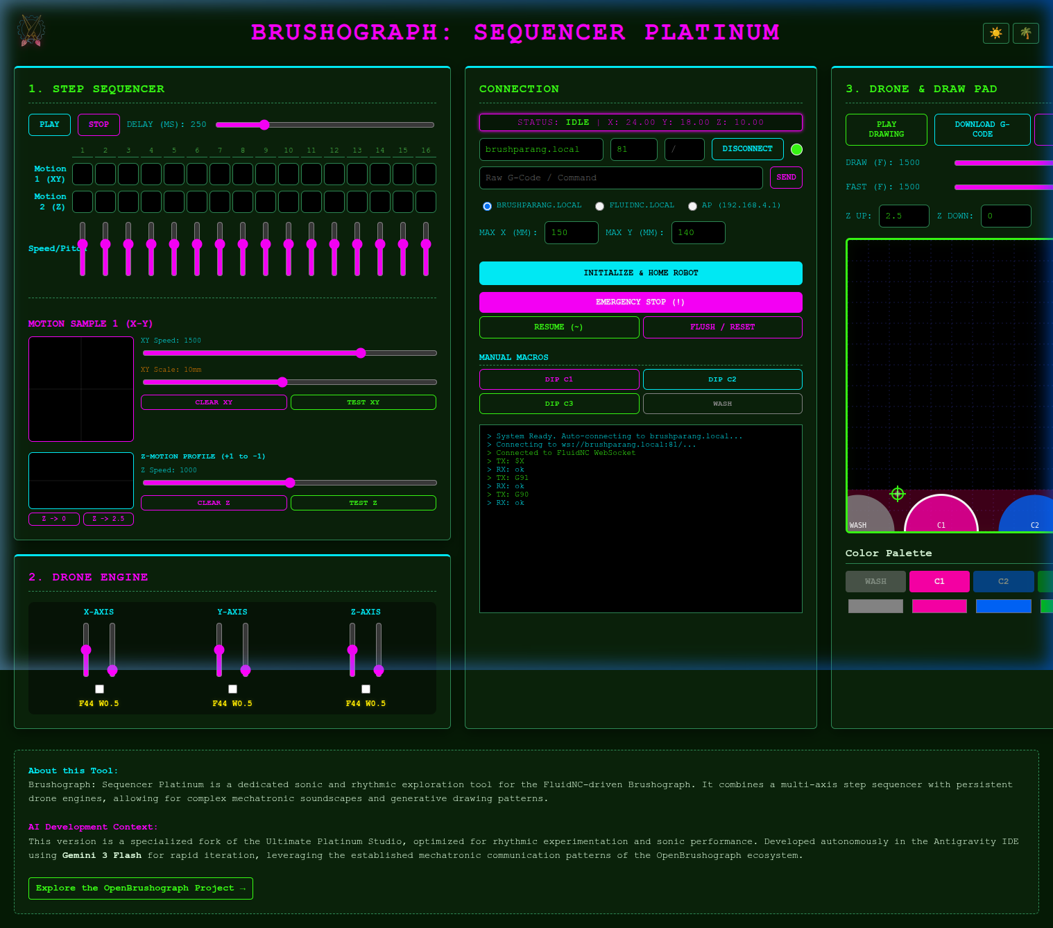Viewport: 1053px width, 928px height.
Task: Adjust the DRAW (F) slider
Action: tap(1004, 163)
